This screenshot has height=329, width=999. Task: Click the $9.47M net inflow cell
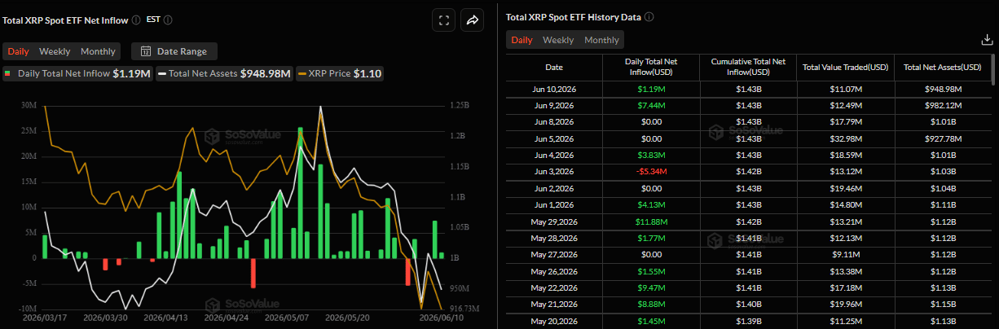point(651,287)
